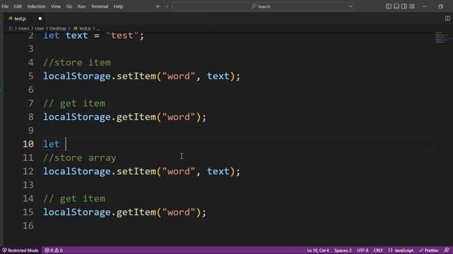Viewport: 453px width, 254px height.
Task: Click the Search command center field
Action: tap(263, 6)
